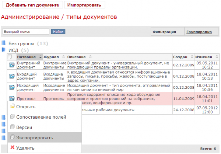The height and width of the screenshot is (154, 221).
Task: Click the 04.12.2008 created date
Action: point(184,76)
